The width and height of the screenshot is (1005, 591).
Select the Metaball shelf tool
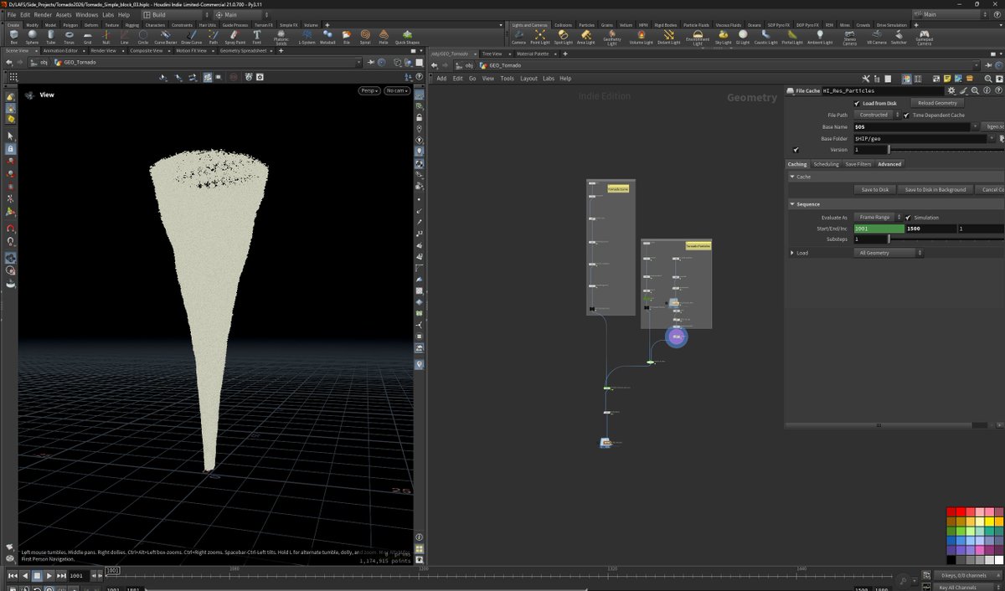click(x=327, y=36)
